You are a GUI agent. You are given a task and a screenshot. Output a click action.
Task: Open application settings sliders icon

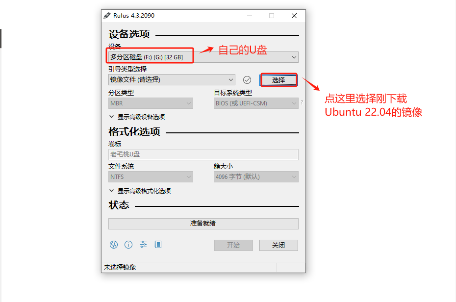[143, 245]
